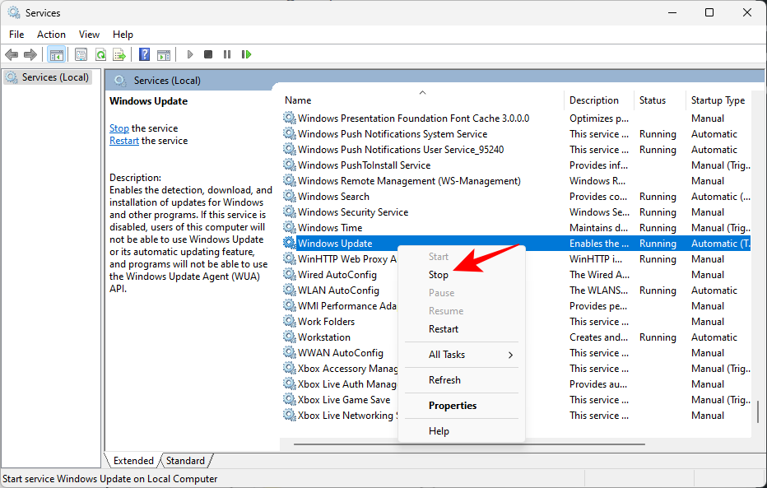Click the Help toolbar icon
Screen dimensions: 767x488
143,54
